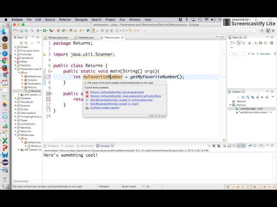Switch to Pokeball.java editor tab

tap(86, 38)
